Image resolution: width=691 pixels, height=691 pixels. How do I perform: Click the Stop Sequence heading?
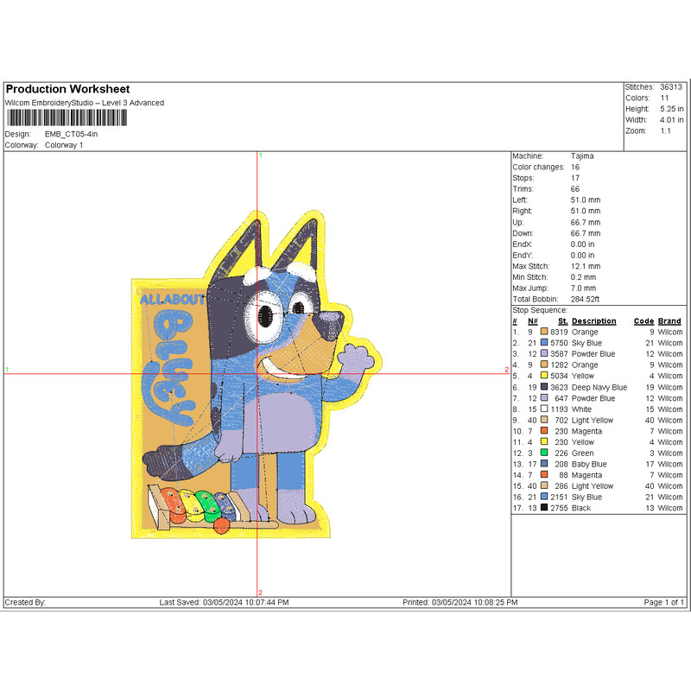[540, 310]
